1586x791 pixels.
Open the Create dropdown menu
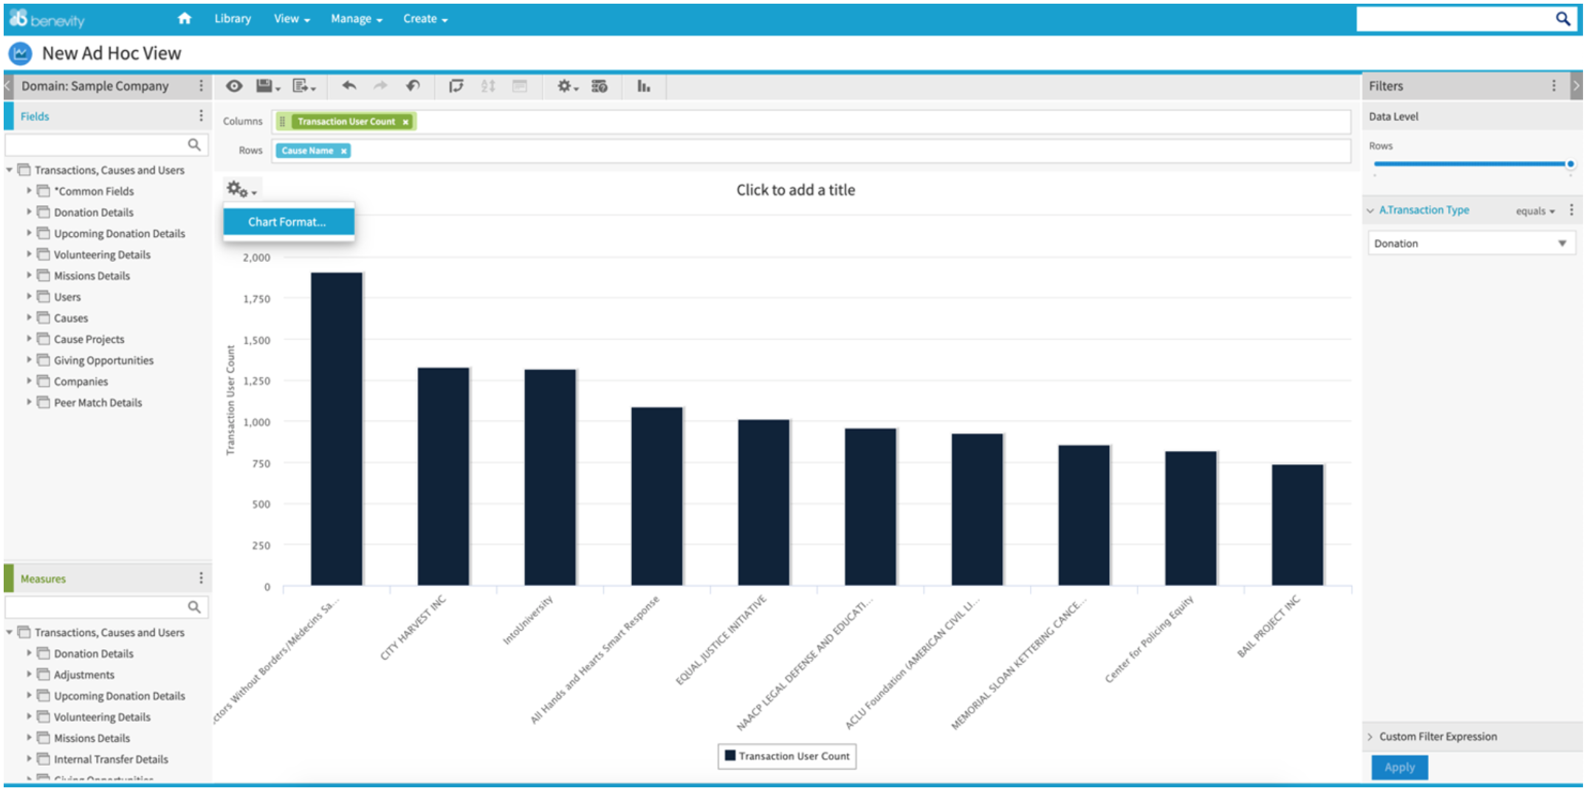[425, 19]
